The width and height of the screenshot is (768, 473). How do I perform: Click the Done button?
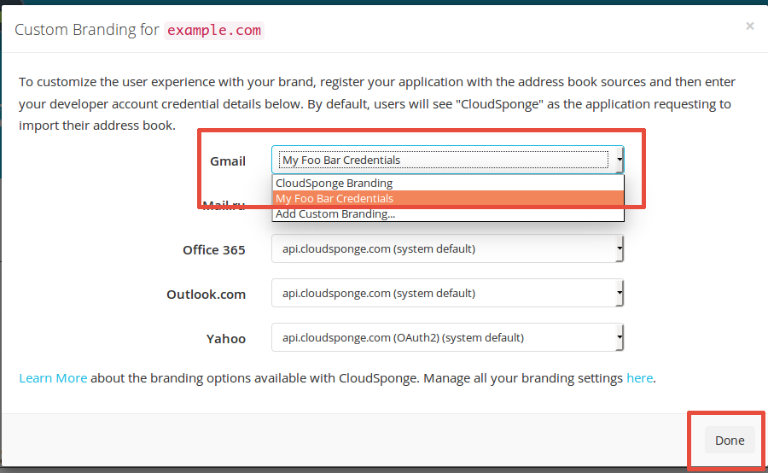730,441
